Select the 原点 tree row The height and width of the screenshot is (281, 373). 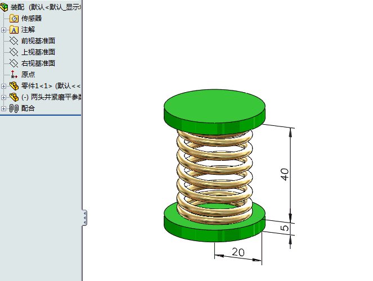click(x=28, y=74)
